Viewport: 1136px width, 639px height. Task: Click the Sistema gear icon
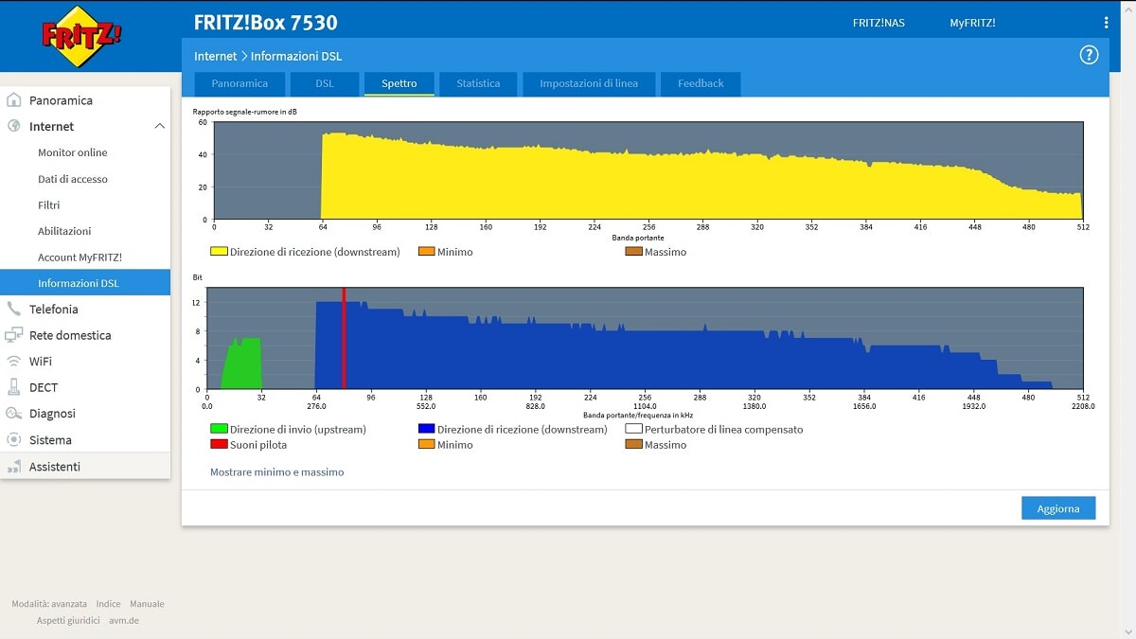point(13,440)
